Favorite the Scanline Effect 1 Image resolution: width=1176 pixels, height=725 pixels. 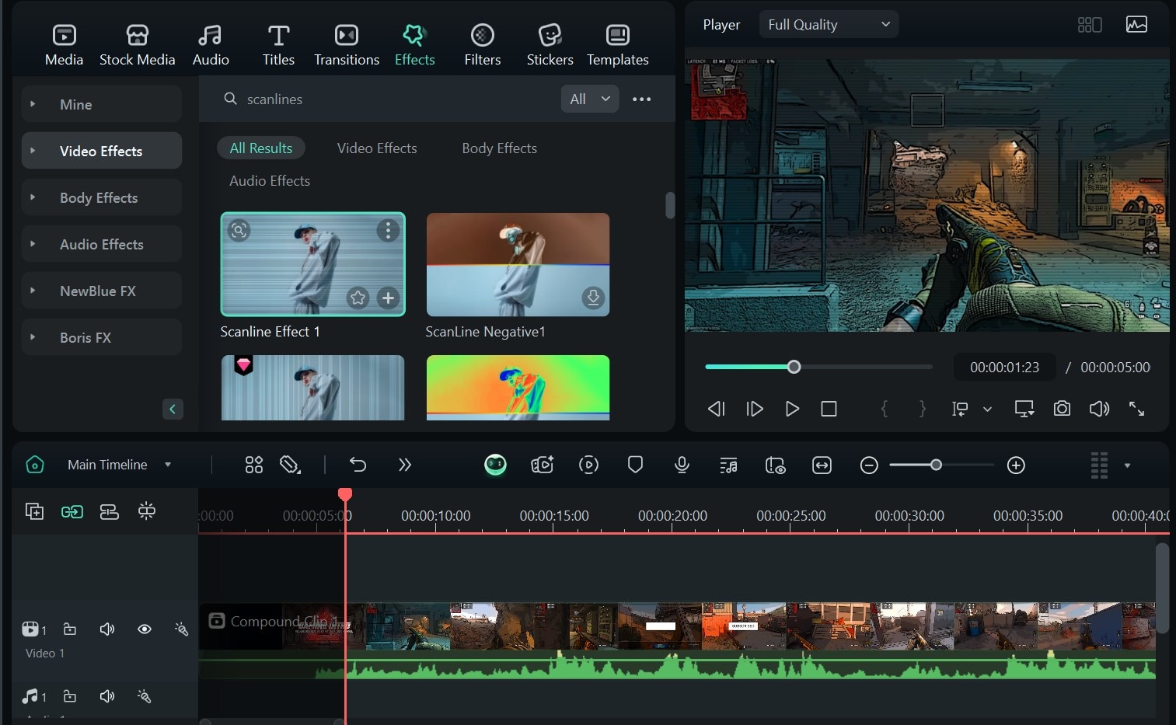tap(358, 298)
